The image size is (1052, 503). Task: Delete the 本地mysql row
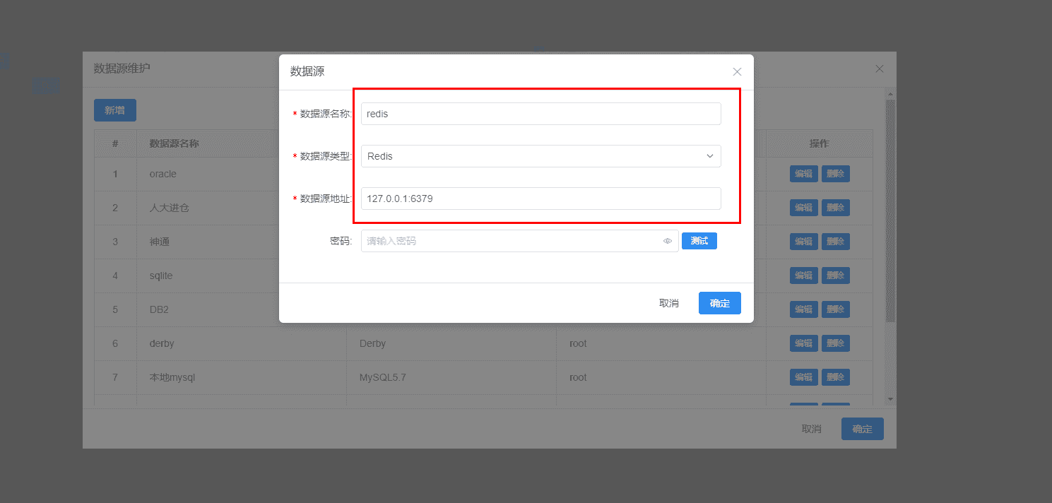point(836,377)
